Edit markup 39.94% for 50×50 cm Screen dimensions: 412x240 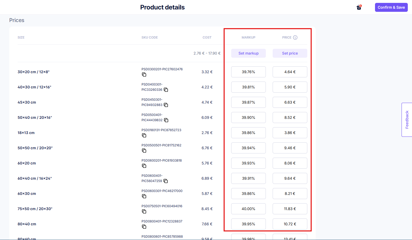(249, 148)
